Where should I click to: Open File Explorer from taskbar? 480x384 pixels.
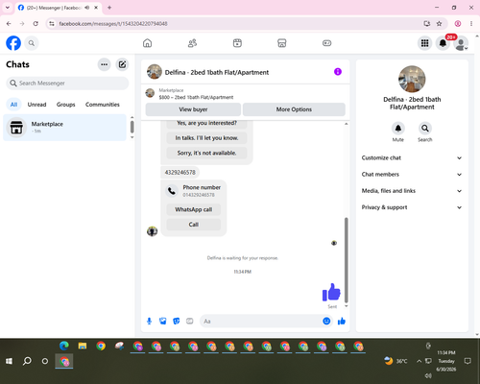[x=83, y=346]
